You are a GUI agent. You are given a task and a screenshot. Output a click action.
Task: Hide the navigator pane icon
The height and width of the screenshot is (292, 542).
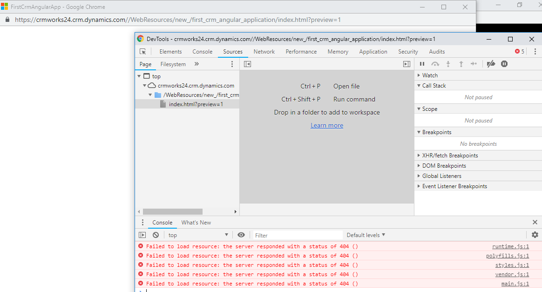click(247, 64)
